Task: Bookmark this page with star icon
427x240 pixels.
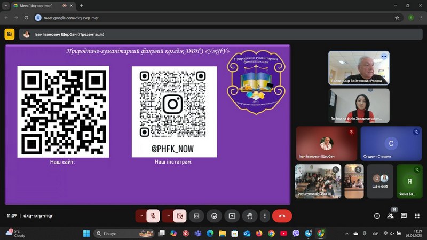Action: point(397,18)
